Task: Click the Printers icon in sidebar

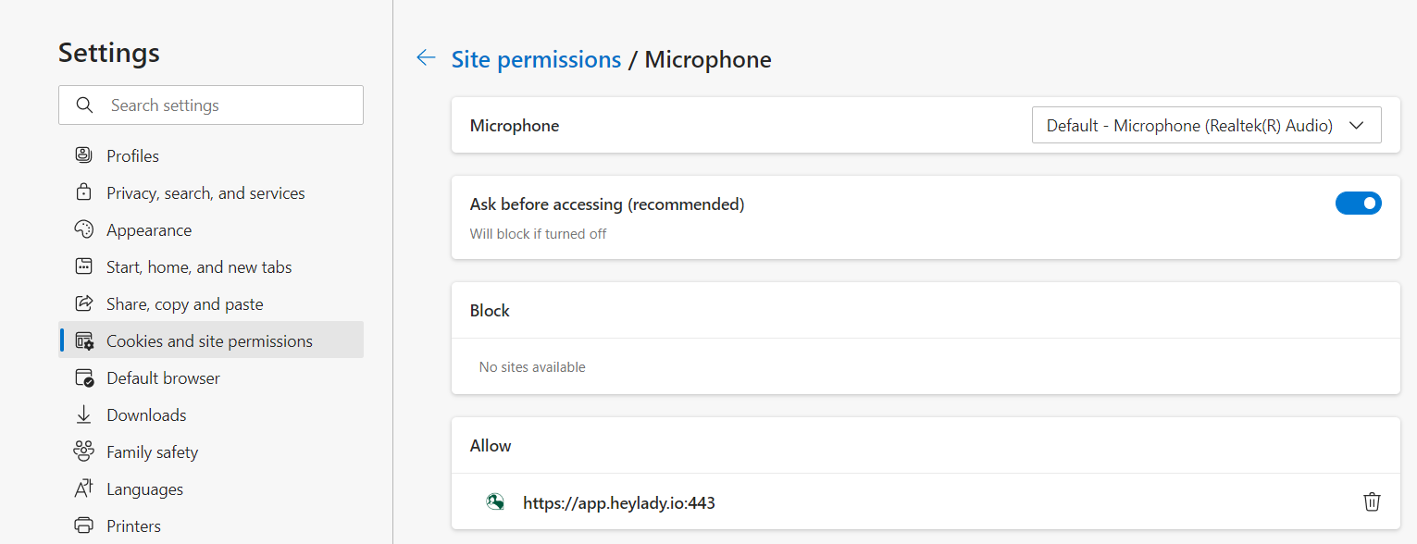Action: (x=84, y=525)
